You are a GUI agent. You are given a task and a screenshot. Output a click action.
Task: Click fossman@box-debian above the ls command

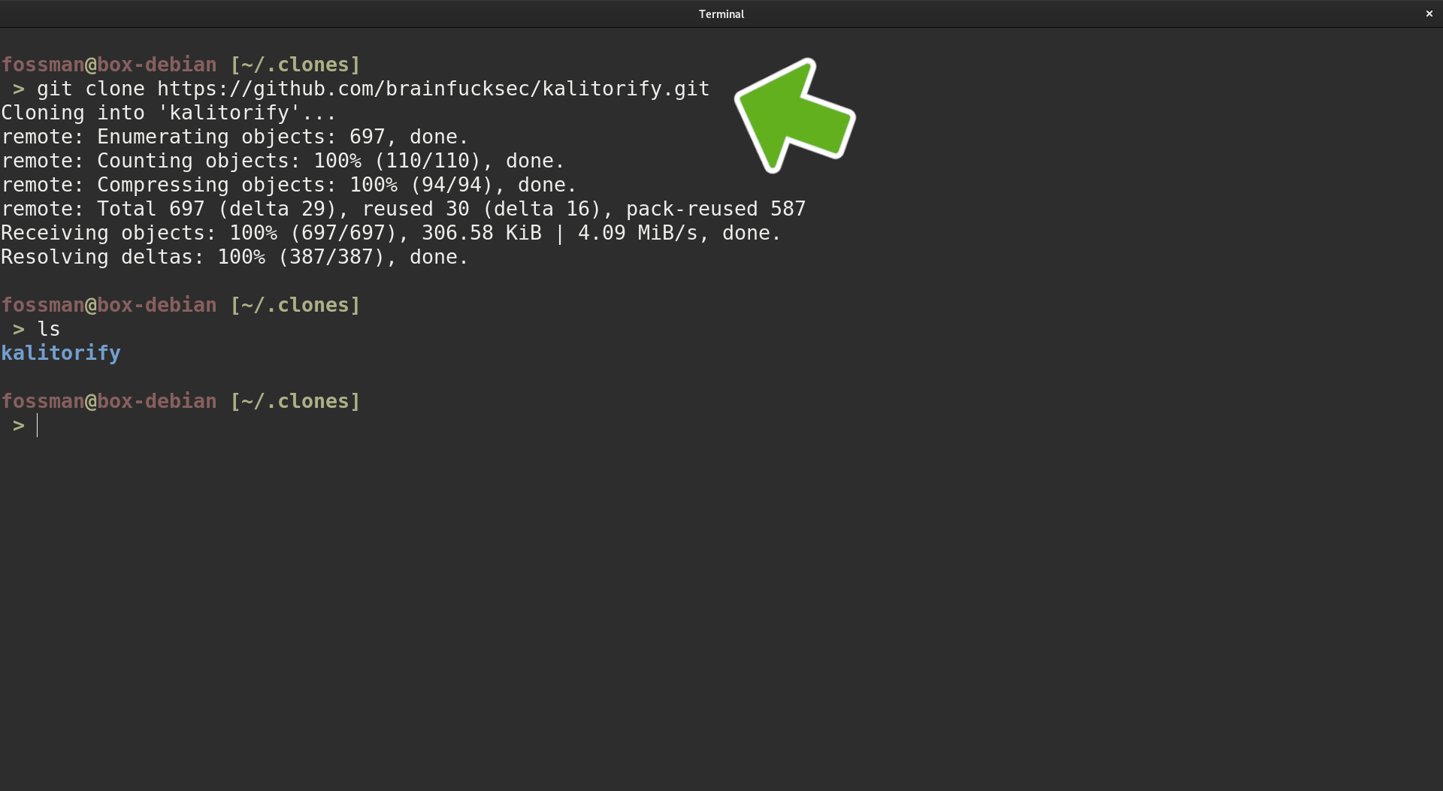(109, 305)
